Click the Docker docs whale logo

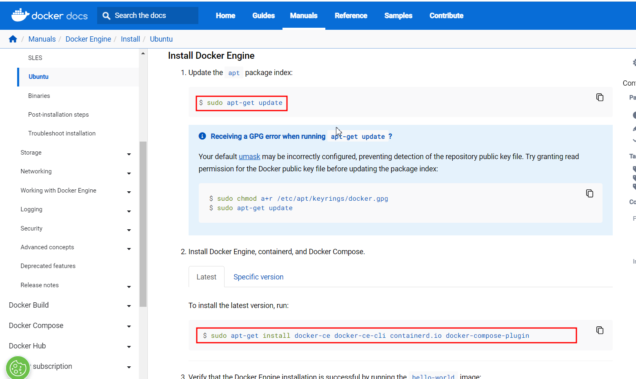pyautogui.click(x=20, y=15)
